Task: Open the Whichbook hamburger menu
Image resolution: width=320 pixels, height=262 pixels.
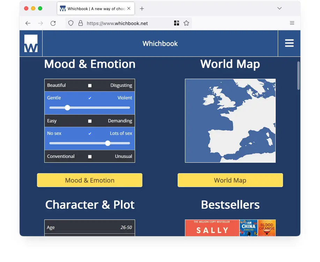Action: pyautogui.click(x=289, y=43)
